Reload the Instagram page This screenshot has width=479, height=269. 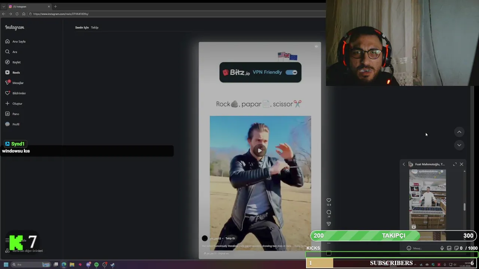coord(17,14)
